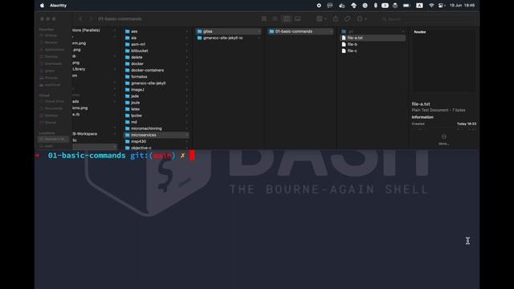
Task: Click the Tags icon in Finder toolbar
Action: (x=347, y=18)
